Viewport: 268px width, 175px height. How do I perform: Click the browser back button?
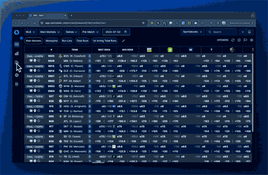16,23
